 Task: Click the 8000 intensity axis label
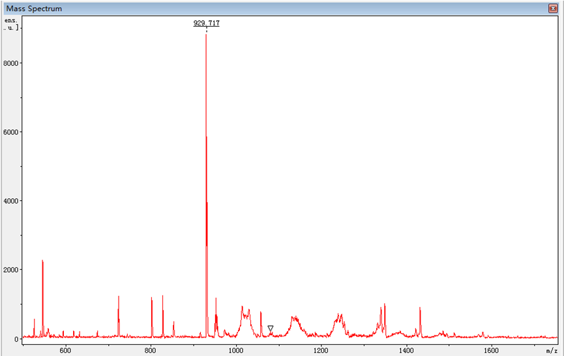10,63
